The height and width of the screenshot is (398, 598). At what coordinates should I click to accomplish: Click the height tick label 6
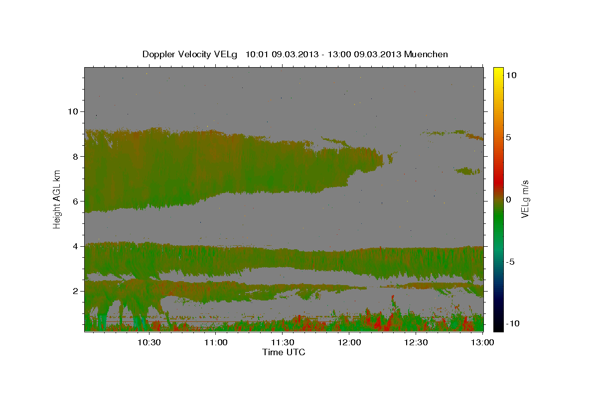click(74, 201)
